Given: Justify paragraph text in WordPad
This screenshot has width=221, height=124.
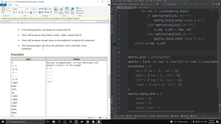Looking at the screenshot, I should (x=48, y=12).
